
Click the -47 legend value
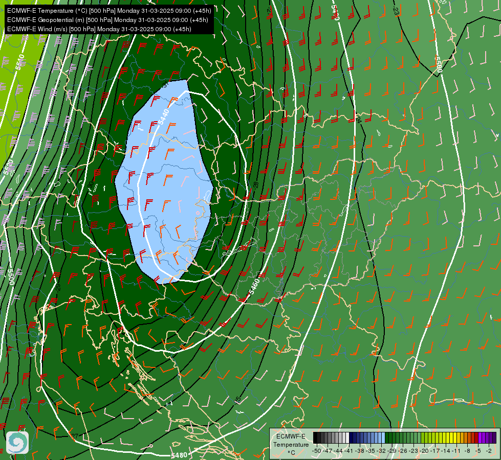tap(328, 451)
